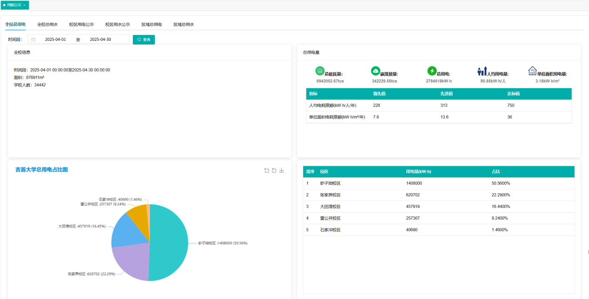Screen dimensions: 589x299
Task: Download the pie chart as image
Action: pos(281,170)
